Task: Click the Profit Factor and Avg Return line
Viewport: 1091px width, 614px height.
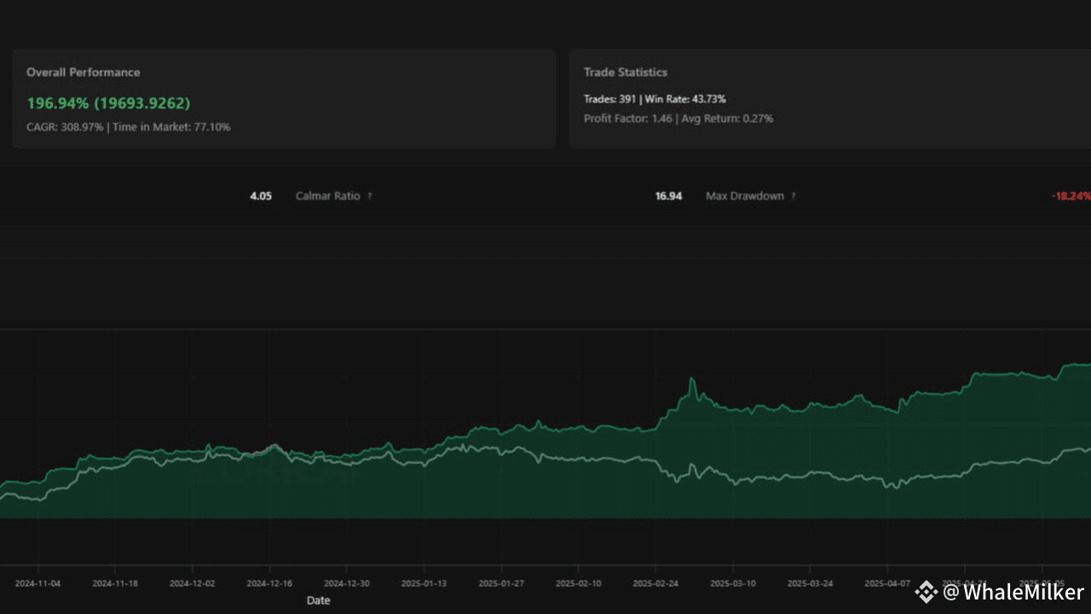Action: [678, 119]
